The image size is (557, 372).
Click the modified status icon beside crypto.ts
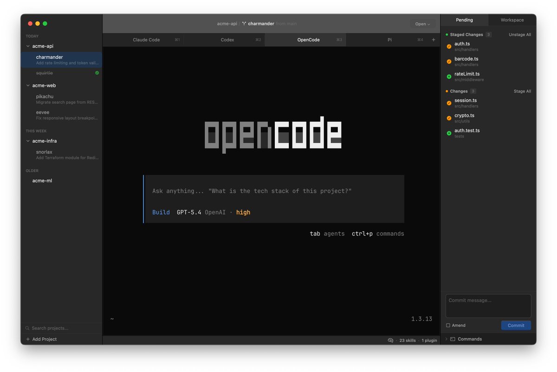(449, 118)
